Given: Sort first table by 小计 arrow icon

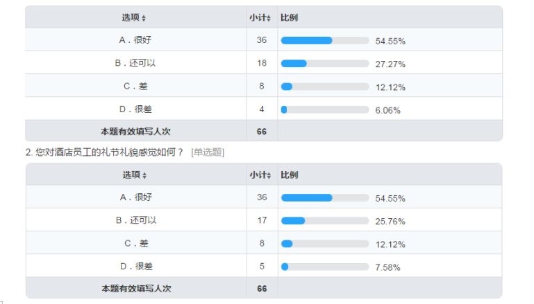Looking at the screenshot, I should click(x=269, y=18).
